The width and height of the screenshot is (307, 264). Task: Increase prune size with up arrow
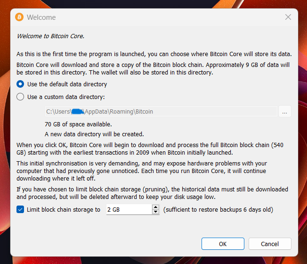156,207
